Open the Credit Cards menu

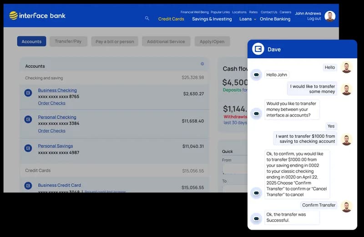tap(171, 19)
